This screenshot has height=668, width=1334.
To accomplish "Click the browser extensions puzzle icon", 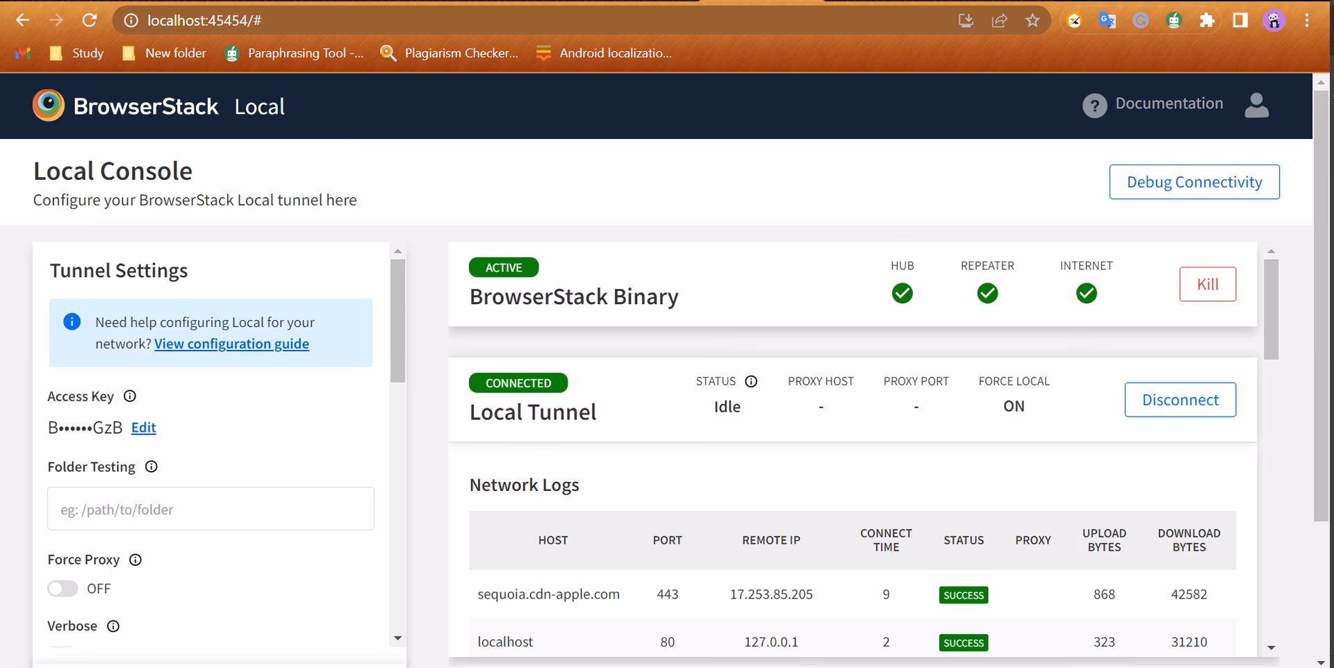I will 1208,20.
